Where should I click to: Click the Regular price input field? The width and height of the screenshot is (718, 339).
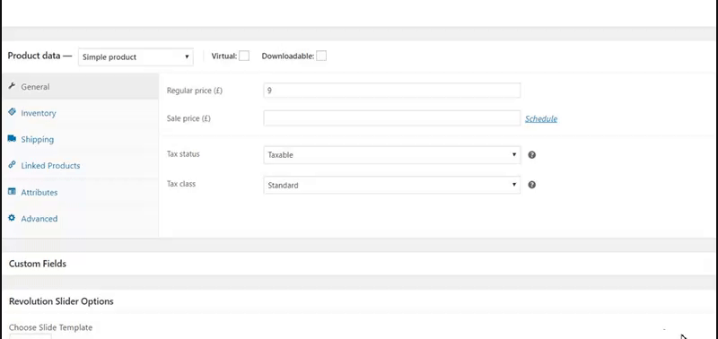pyautogui.click(x=392, y=91)
